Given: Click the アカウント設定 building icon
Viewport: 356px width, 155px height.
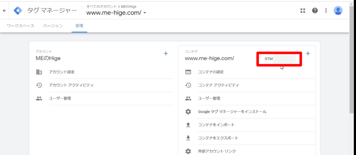Looking at the screenshot, I should (x=39, y=72).
